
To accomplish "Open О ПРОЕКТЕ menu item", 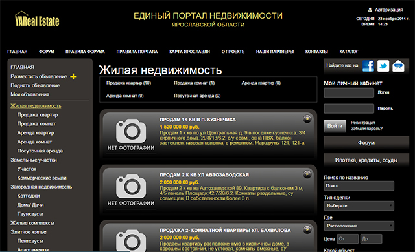I will [x=233, y=52].
